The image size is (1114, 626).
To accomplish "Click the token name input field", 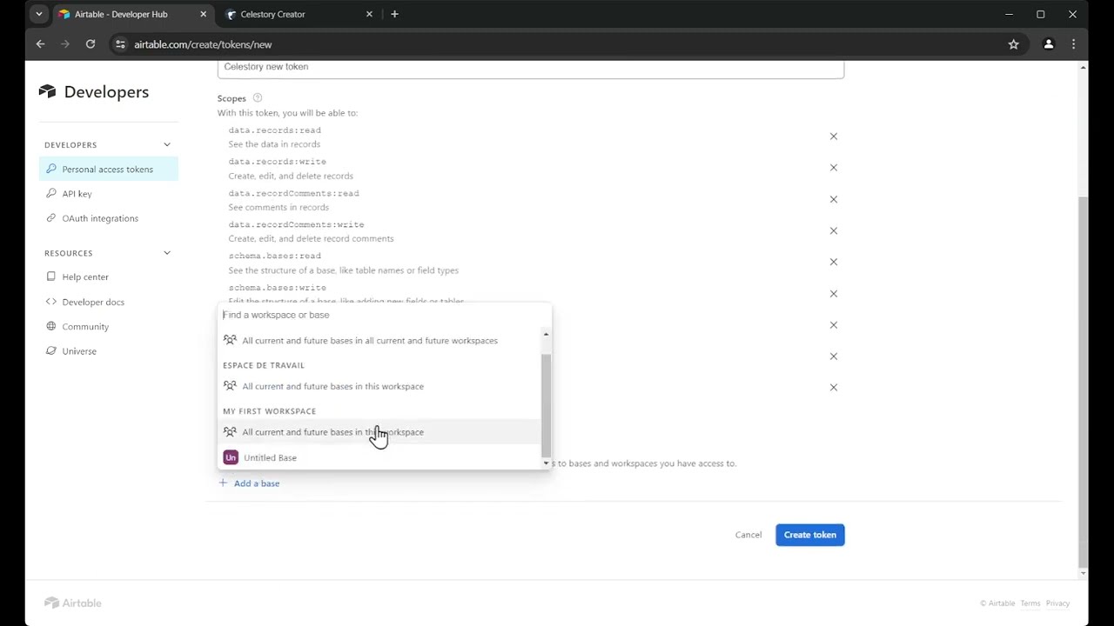I will (531, 68).
